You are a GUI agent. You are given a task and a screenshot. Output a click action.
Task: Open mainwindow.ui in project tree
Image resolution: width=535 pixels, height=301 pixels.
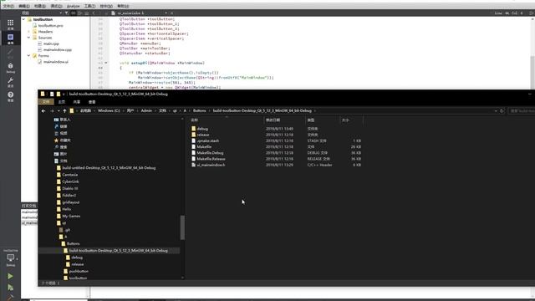click(x=56, y=62)
